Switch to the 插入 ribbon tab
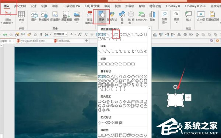 7,6
